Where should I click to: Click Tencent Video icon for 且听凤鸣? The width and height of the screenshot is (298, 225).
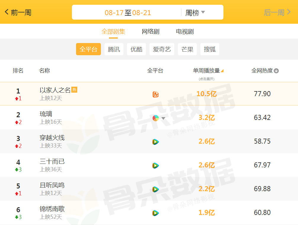(x=156, y=189)
